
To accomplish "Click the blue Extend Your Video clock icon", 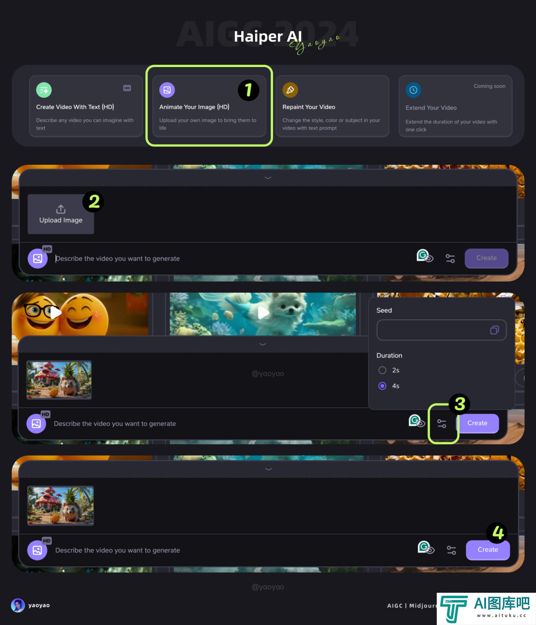I will click(413, 90).
